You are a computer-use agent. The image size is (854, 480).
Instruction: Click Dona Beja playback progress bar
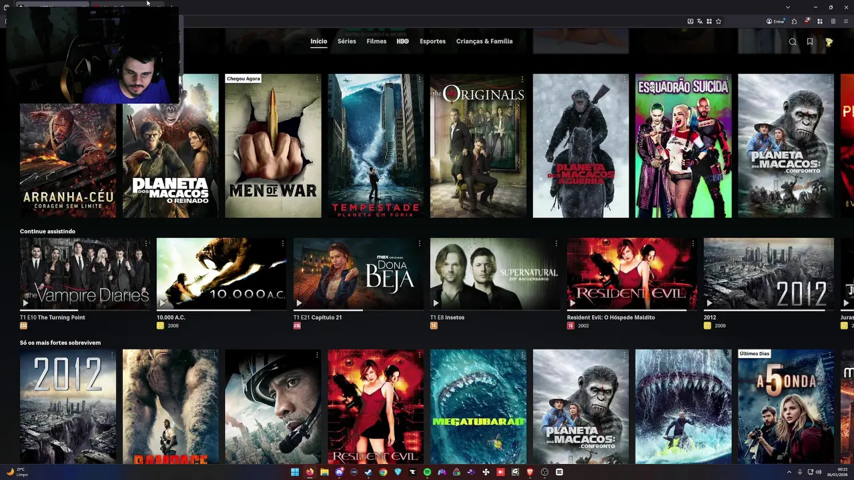coord(358,310)
